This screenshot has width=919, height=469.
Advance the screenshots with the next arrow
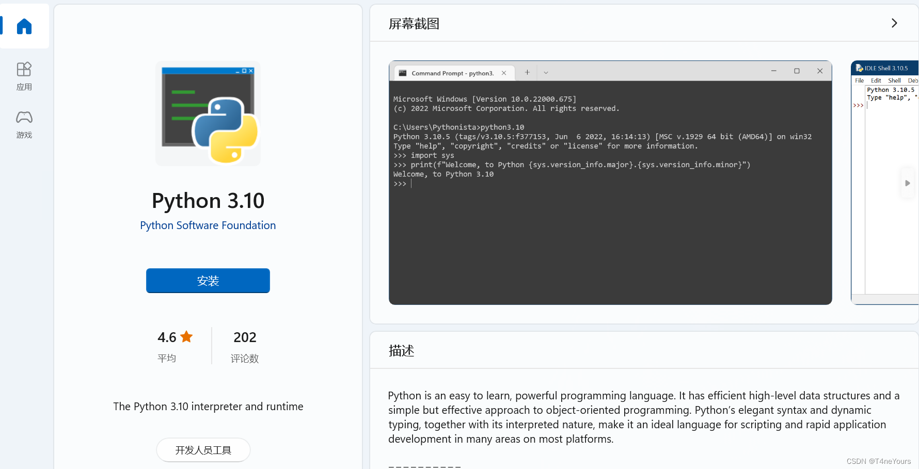[x=907, y=183]
